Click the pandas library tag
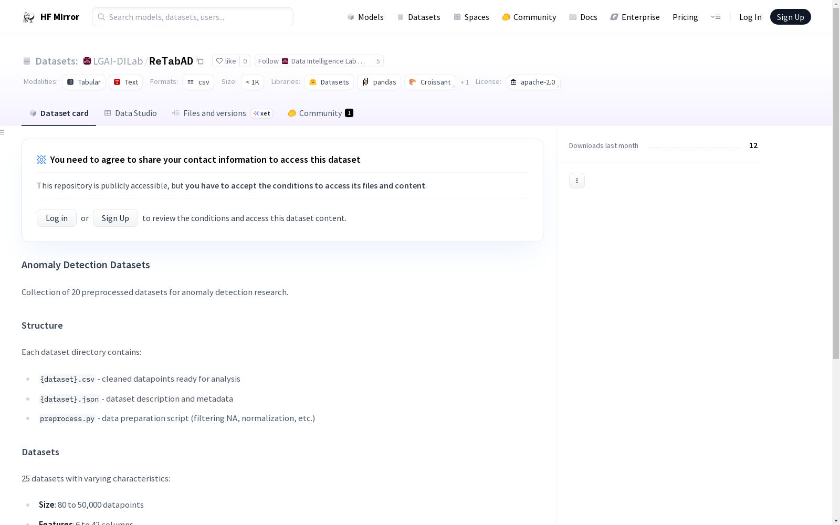840x525 pixels. pyautogui.click(x=379, y=82)
